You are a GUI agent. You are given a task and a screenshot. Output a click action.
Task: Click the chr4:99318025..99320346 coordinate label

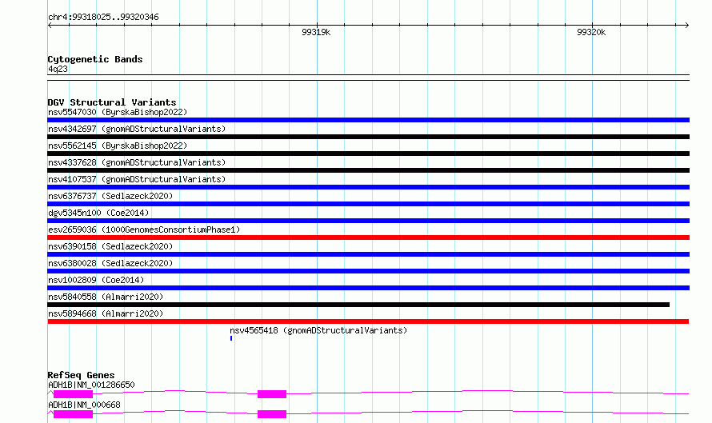[x=103, y=17]
